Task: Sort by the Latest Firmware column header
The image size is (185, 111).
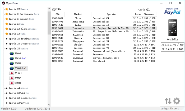Action: [x=144, y=14]
